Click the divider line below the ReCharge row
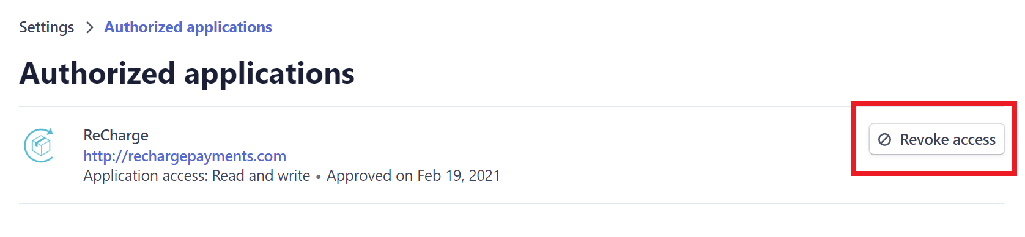1025x237 pixels. 511,203
